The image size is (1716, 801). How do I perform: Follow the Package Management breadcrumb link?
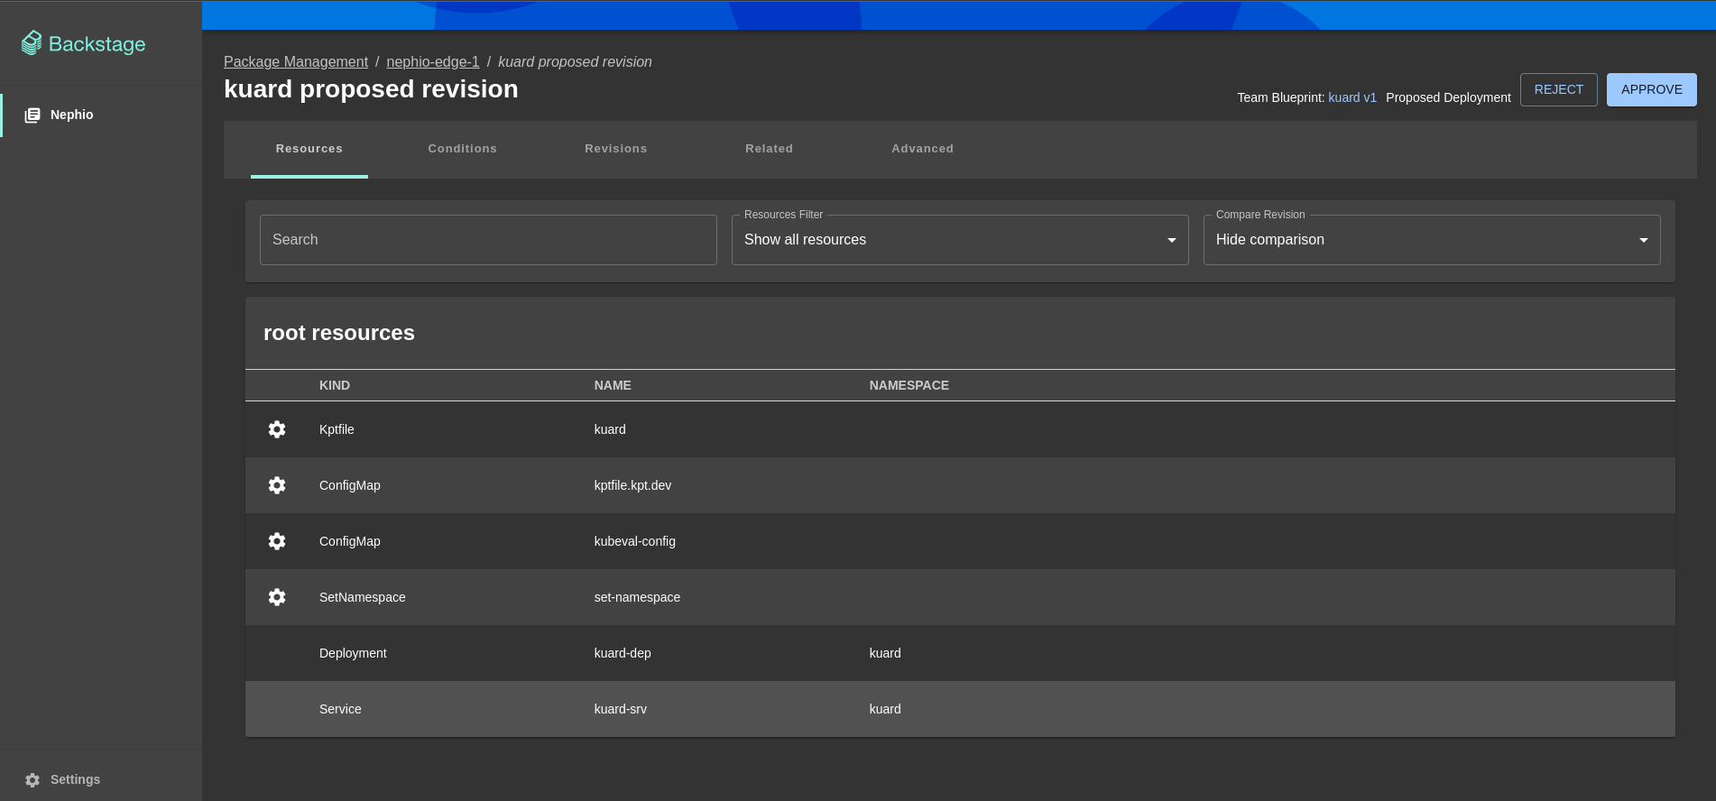point(296,61)
